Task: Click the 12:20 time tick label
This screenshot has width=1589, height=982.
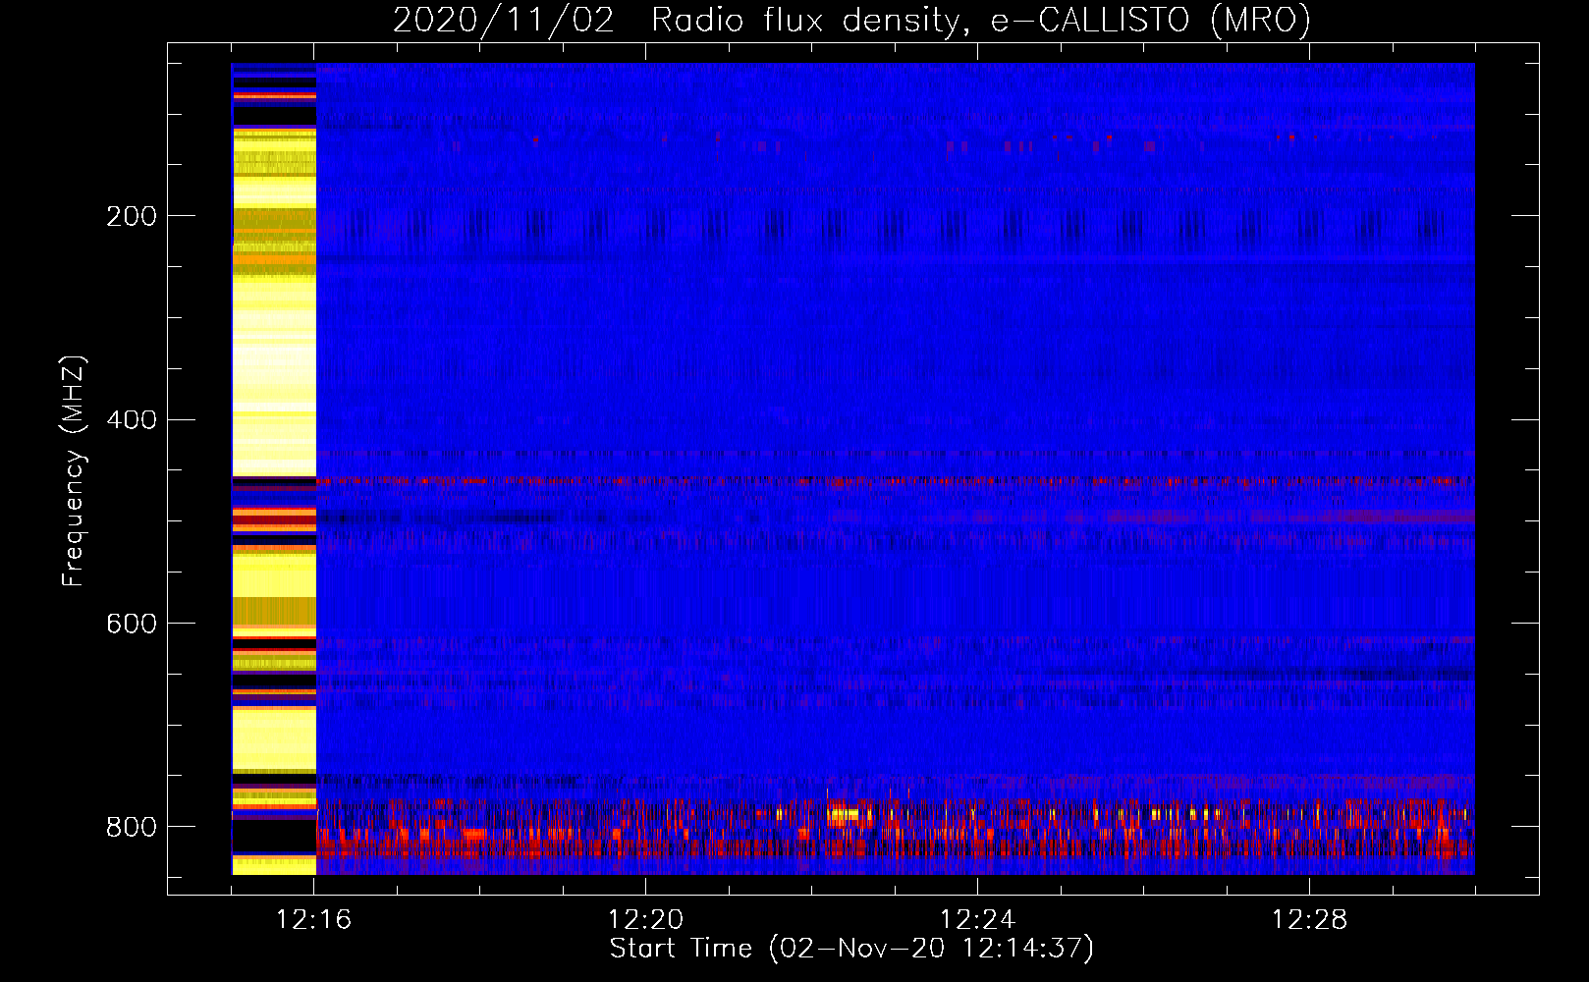Action: click(x=646, y=920)
